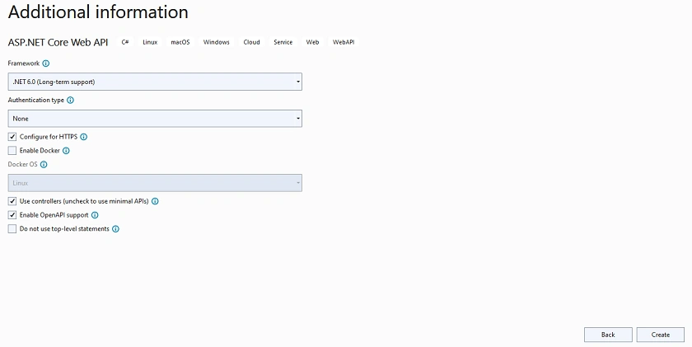Click the macOS tag
The width and height of the screenshot is (692, 347).
point(180,42)
